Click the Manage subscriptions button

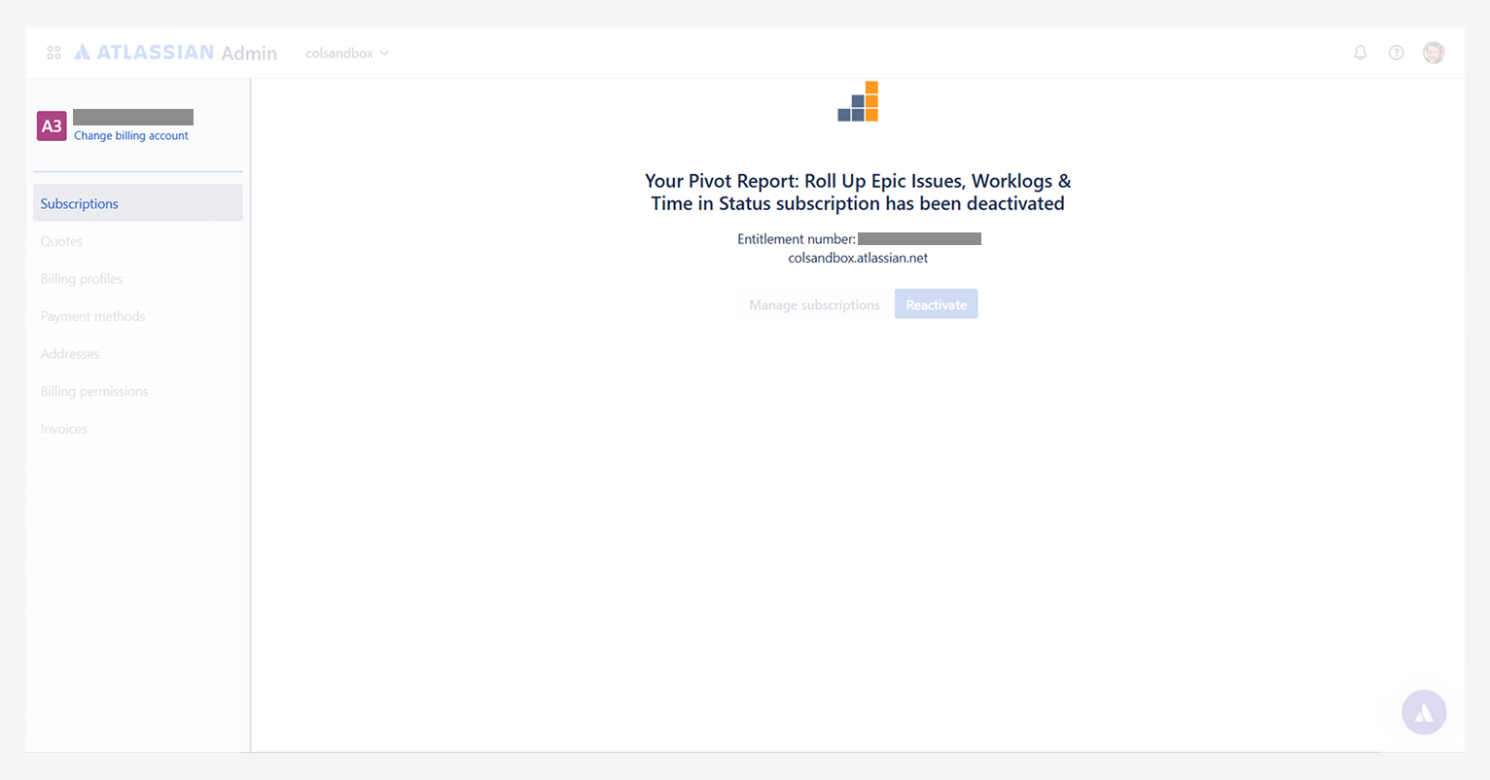[814, 304]
